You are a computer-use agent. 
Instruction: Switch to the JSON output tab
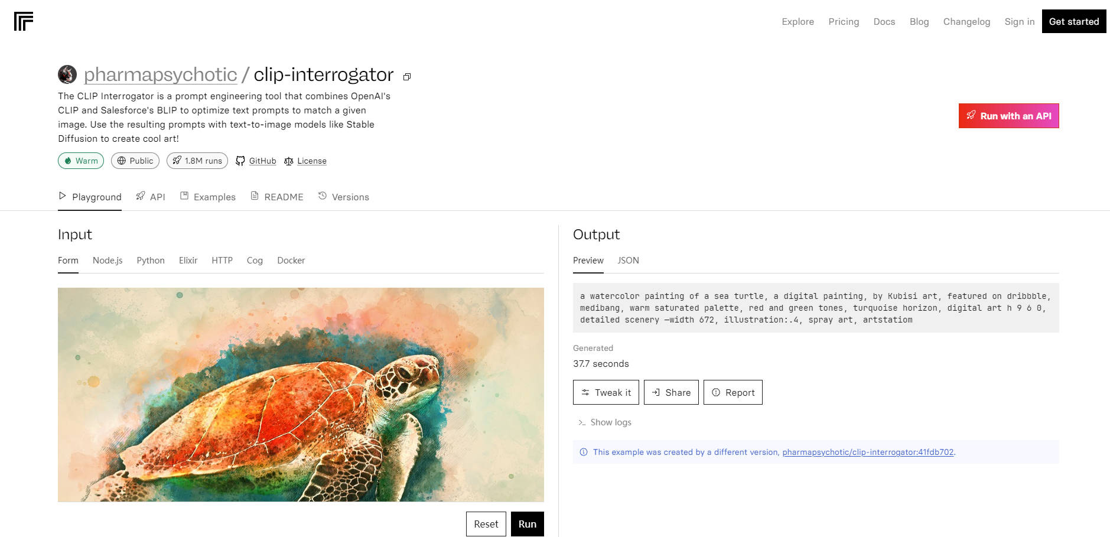click(x=628, y=261)
